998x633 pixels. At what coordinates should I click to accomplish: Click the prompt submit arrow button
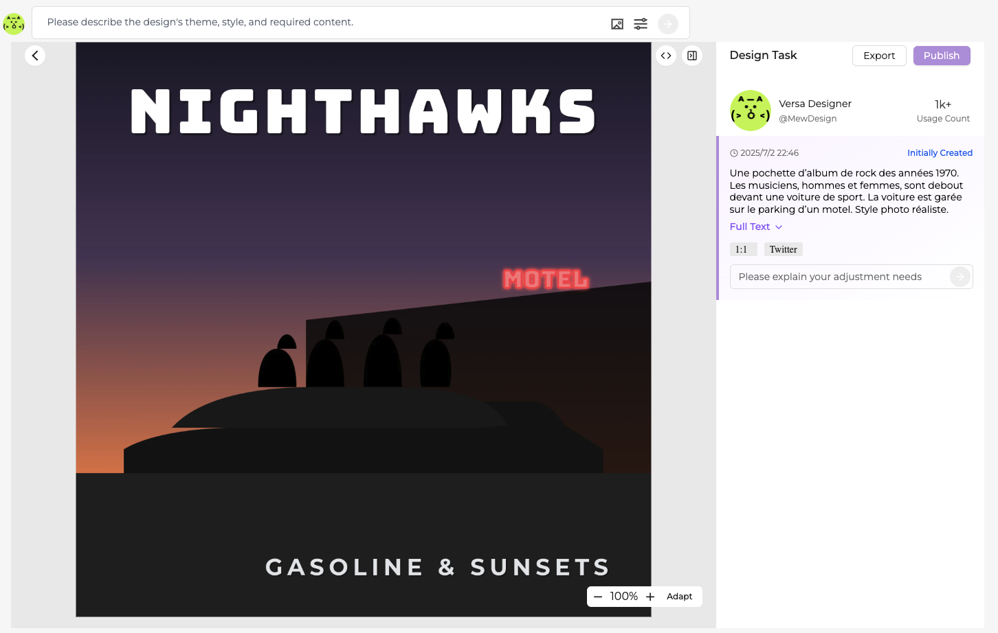point(667,24)
